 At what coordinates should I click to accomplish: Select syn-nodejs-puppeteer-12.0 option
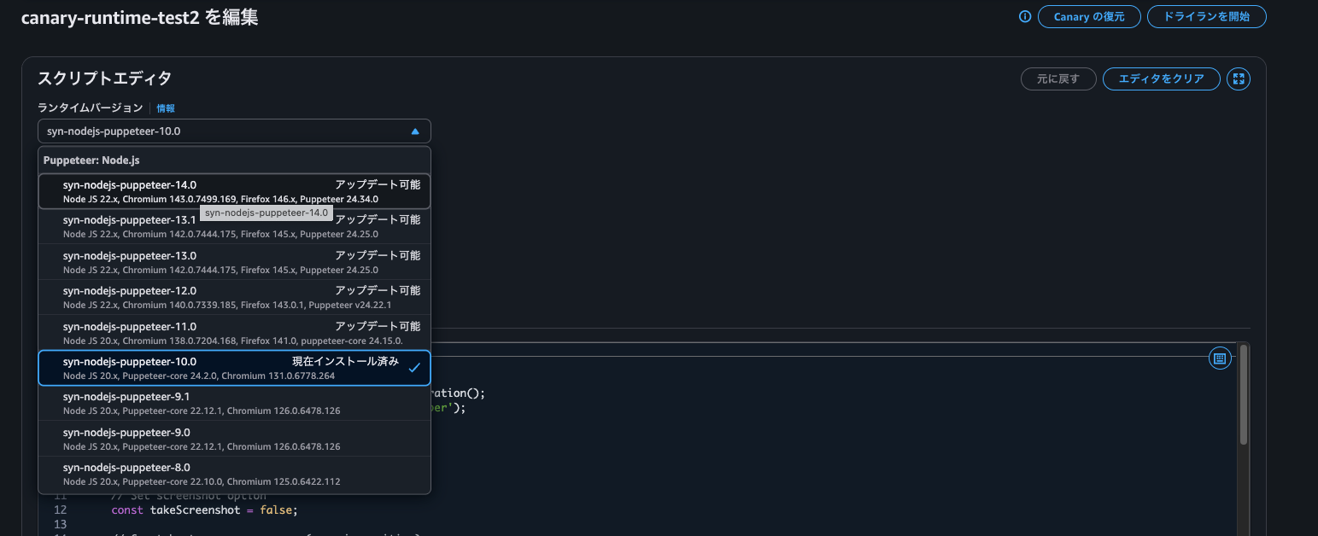coord(234,297)
